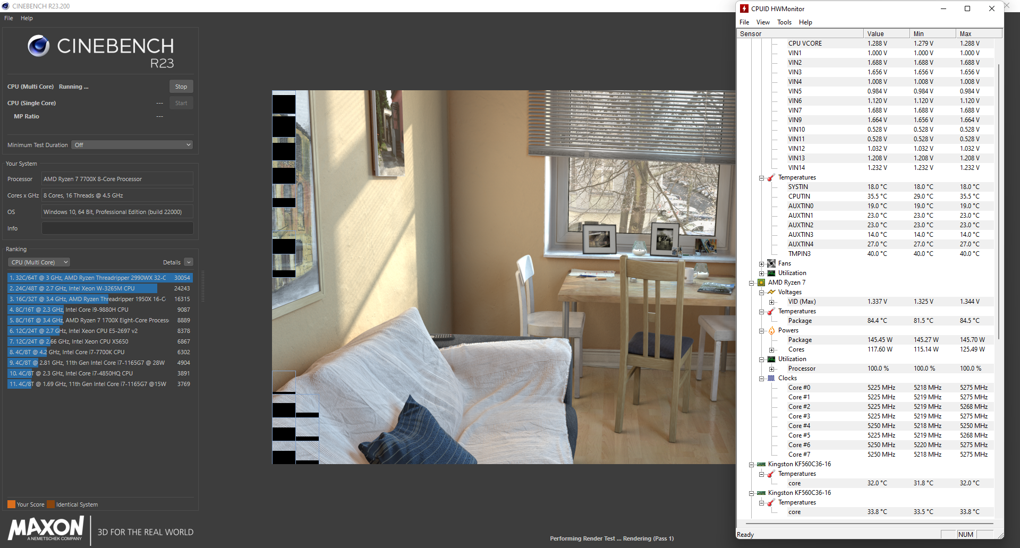
Task: Select the SYSTIN temperature row
Action: pyautogui.click(x=891, y=187)
